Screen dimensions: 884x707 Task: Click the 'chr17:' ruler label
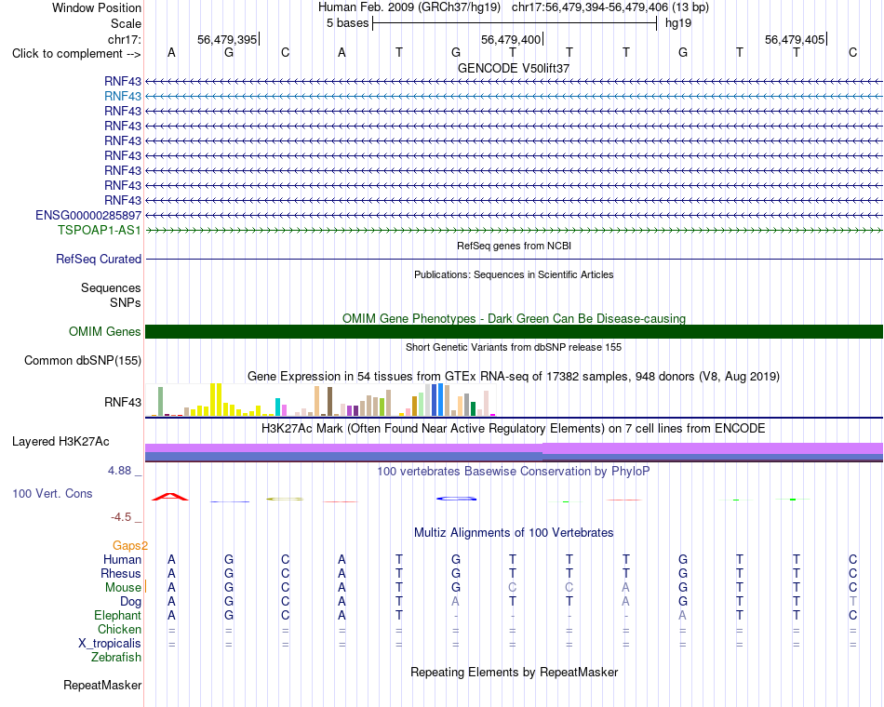(124, 39)
